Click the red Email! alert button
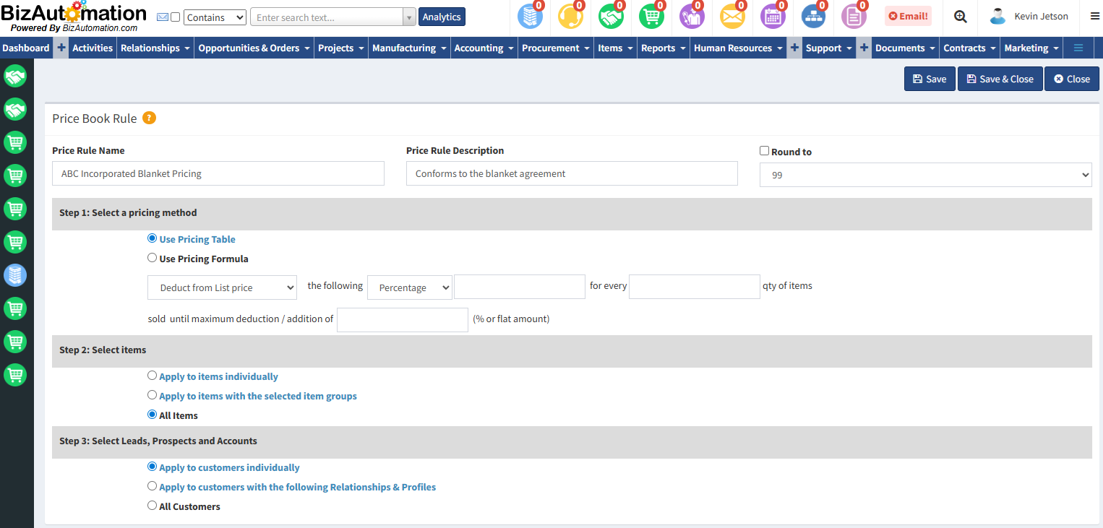Image resolution: width=1103 pixels, height=528 pixels. pyautogui.click(x=908, y=16)
